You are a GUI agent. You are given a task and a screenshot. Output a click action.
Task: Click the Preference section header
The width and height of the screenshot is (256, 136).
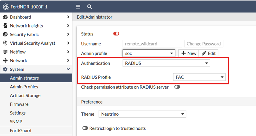tap(92, 102)
